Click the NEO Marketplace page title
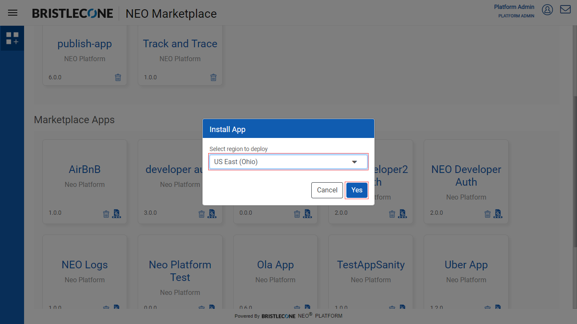The width and height of the screenshot is (577, 324). (x=171, y=13)
